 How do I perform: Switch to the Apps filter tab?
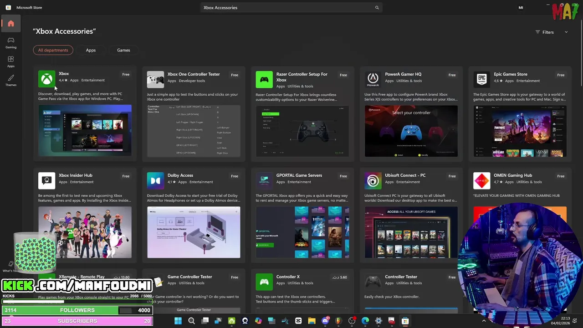coord(91,50)
